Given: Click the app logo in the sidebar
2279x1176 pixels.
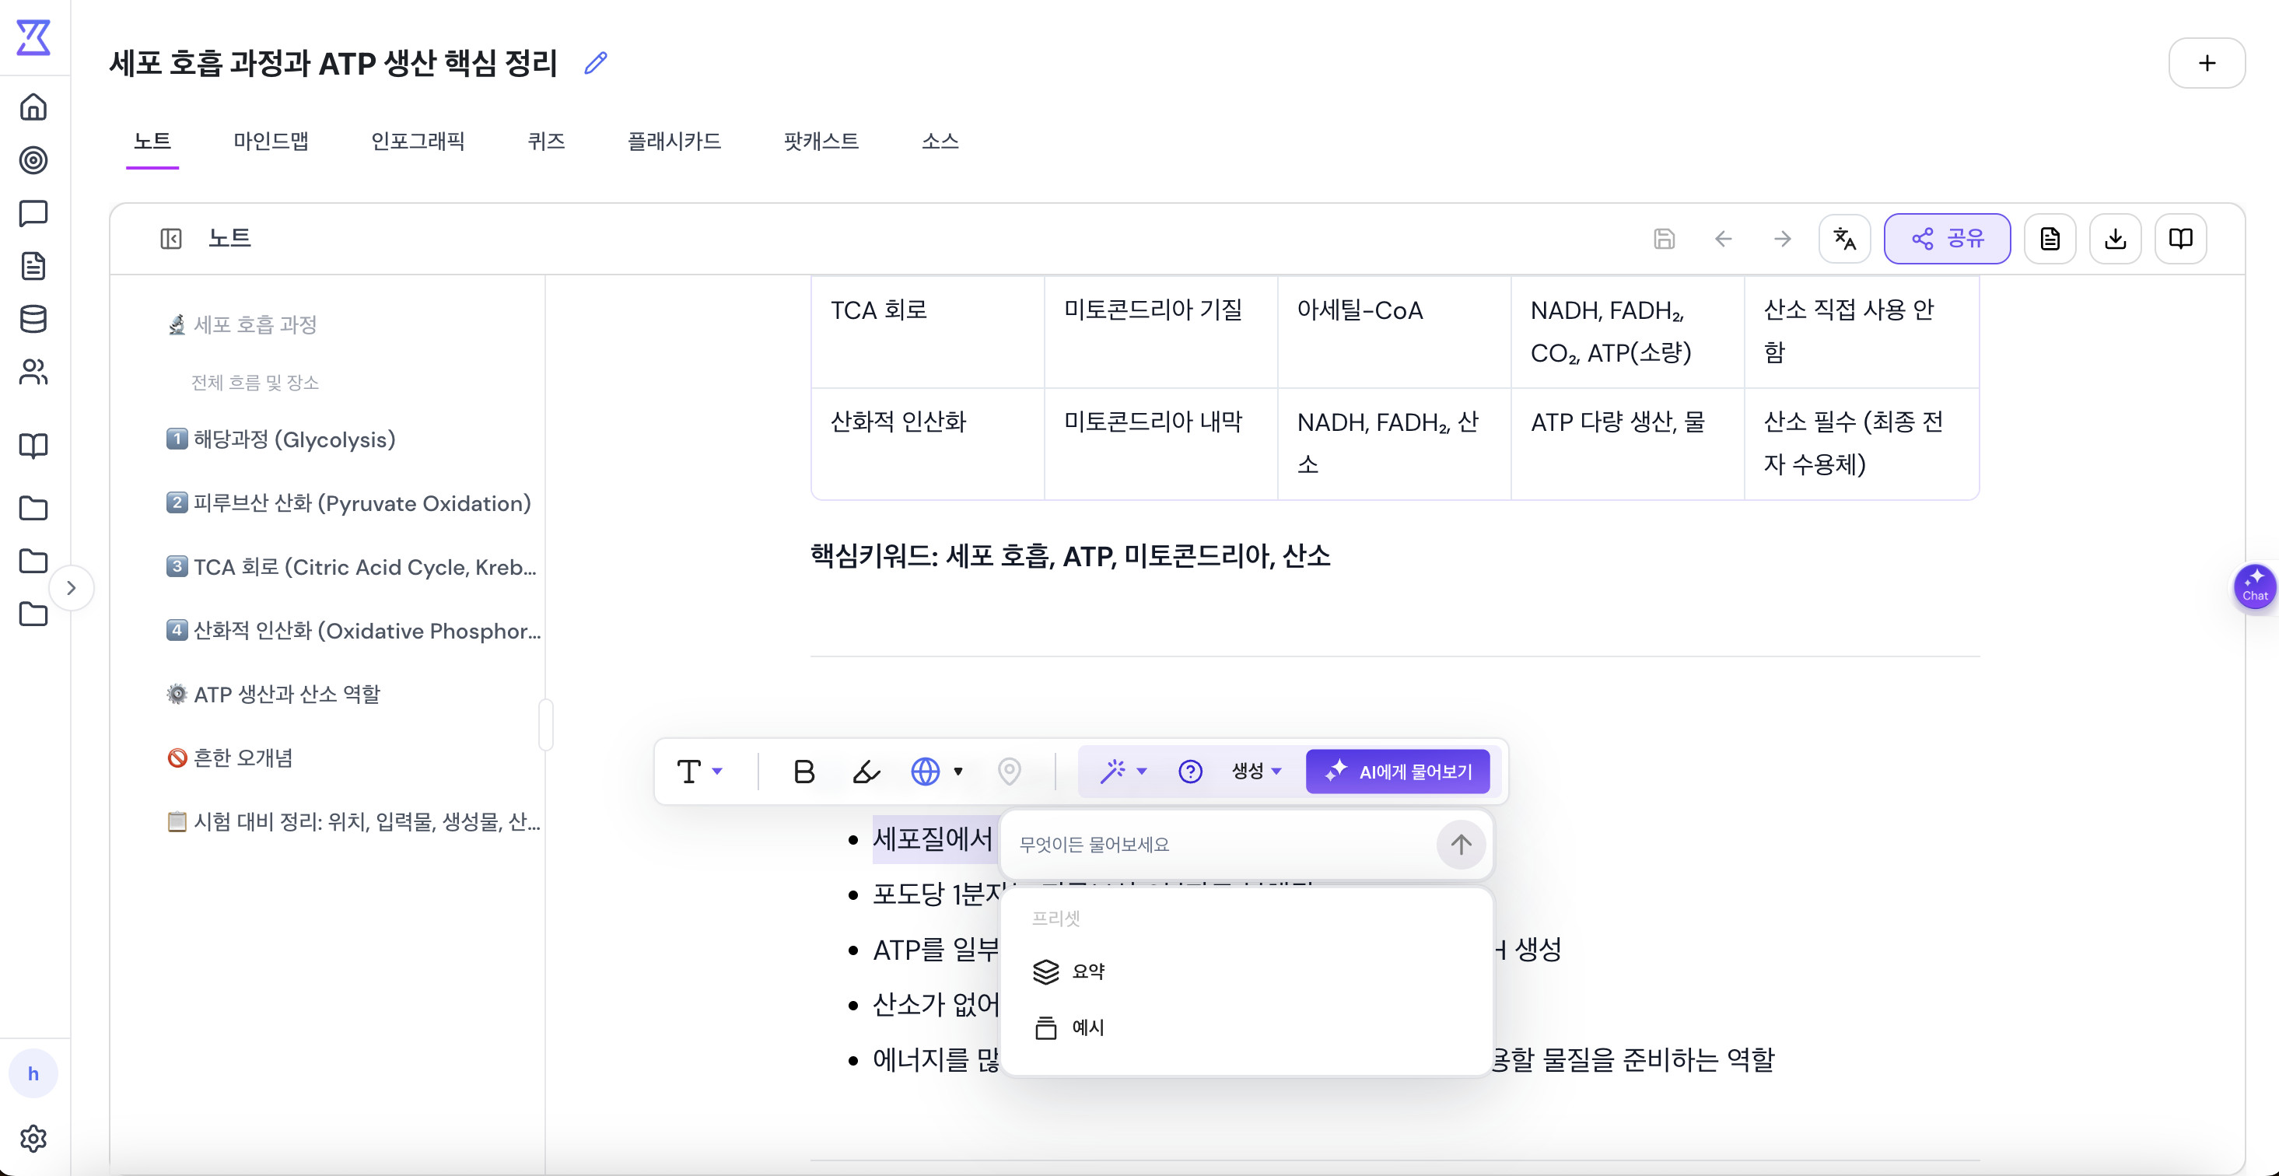Looking at the screenshot, I should pyautogui.click(x=33, y=37).
